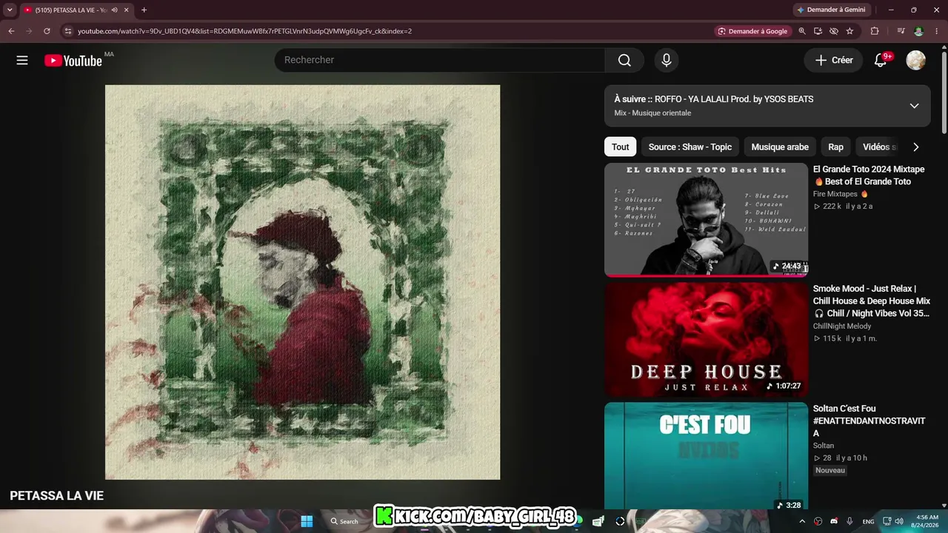Mute the tab via speaker icon
Image resolution: width=948 pixels, height=533 pixels.
point(114,10)
